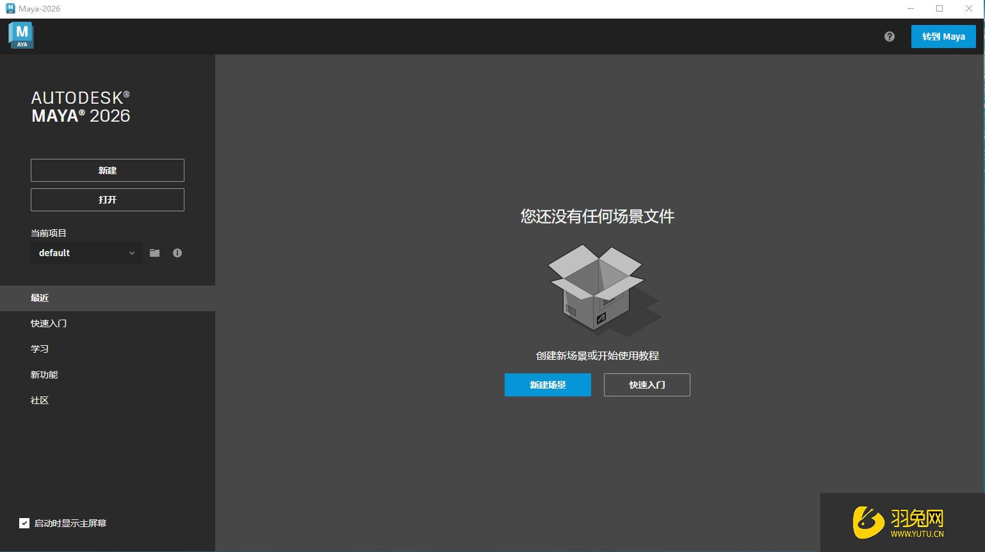Maximize the Maya-2026 window
The width and height of the screenshot is (985, 552).
tap(940, 9)
